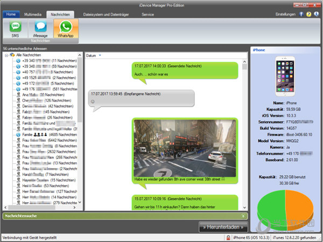Screen dimensions: 323x242
Task: Click '56 unterschiedliche Adressen' label
Action: (25, 49)
